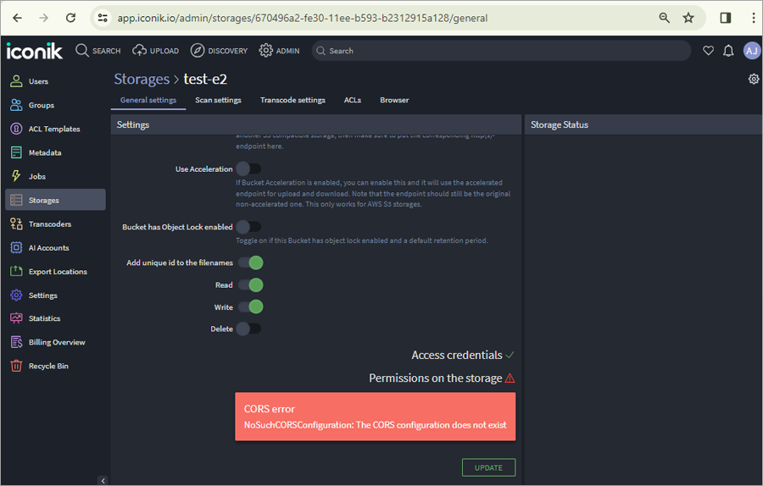Reload the browser page
The height and width of the screenshot is (486, 763).
tap(71, 18)
